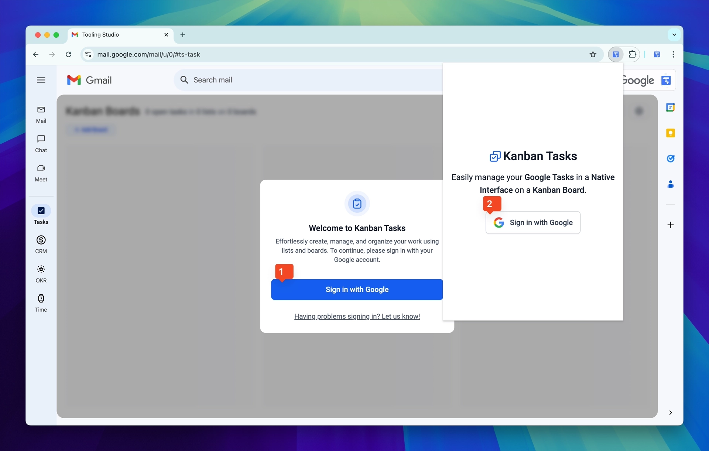Expand the tab search dropdown arrow
This screenshot has height=451, width=709.
[x=674, y=35]
